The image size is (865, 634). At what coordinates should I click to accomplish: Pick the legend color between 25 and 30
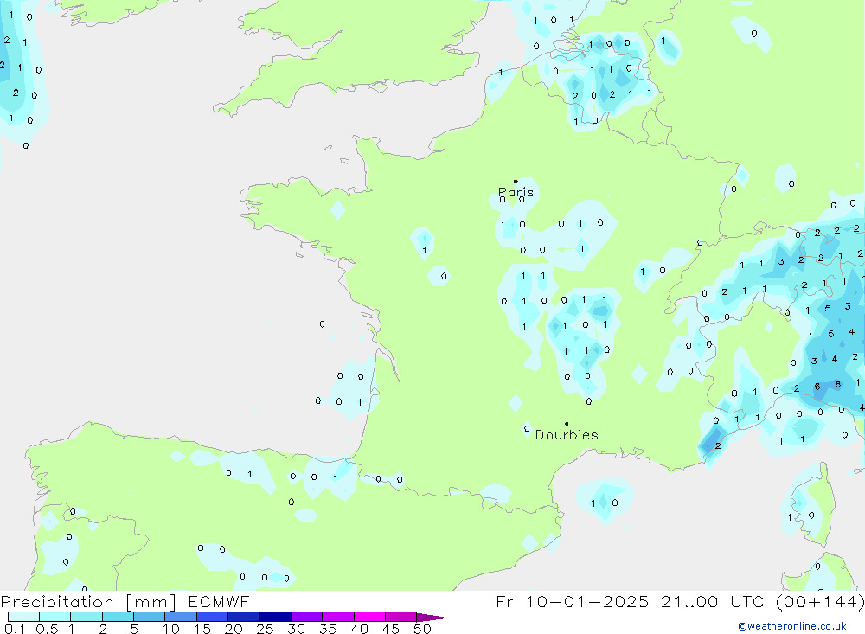click(275, 618)
